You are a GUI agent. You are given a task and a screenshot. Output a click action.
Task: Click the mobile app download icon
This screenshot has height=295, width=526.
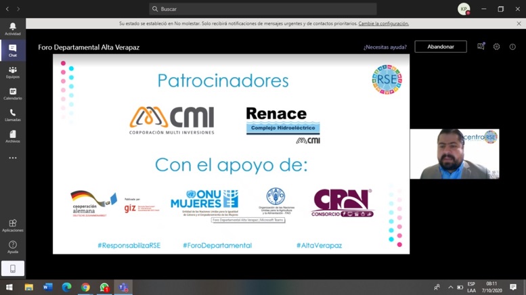(13, 269)
